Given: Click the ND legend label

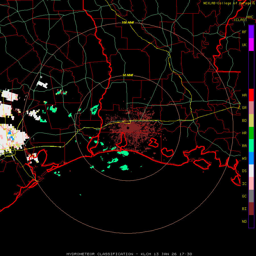Looking at the screenshot, I should pyautogui.click(x=244, y=222).
